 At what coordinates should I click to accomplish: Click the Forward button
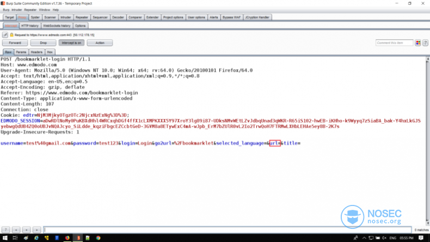pyautogui.click(x=15, y=43)
